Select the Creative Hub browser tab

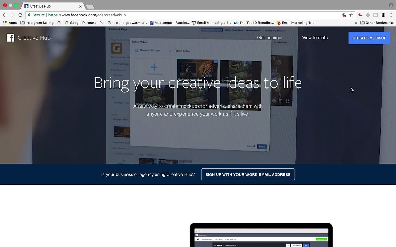[53, 6]
